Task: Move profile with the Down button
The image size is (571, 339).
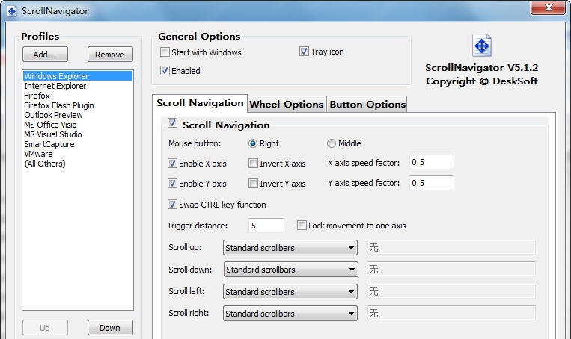Action: point(110,328)
